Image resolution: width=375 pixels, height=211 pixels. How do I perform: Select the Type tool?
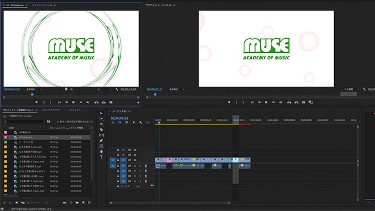101,157
